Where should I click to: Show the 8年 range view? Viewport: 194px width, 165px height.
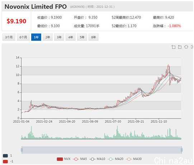(x=94, y=37)
